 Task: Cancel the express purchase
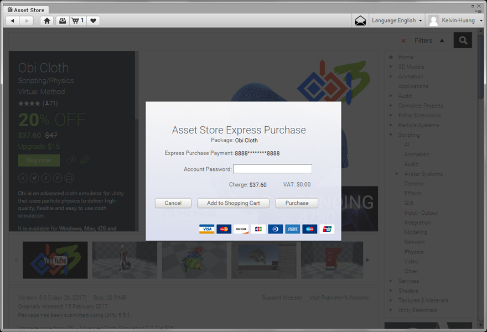(x=173, y=203)
